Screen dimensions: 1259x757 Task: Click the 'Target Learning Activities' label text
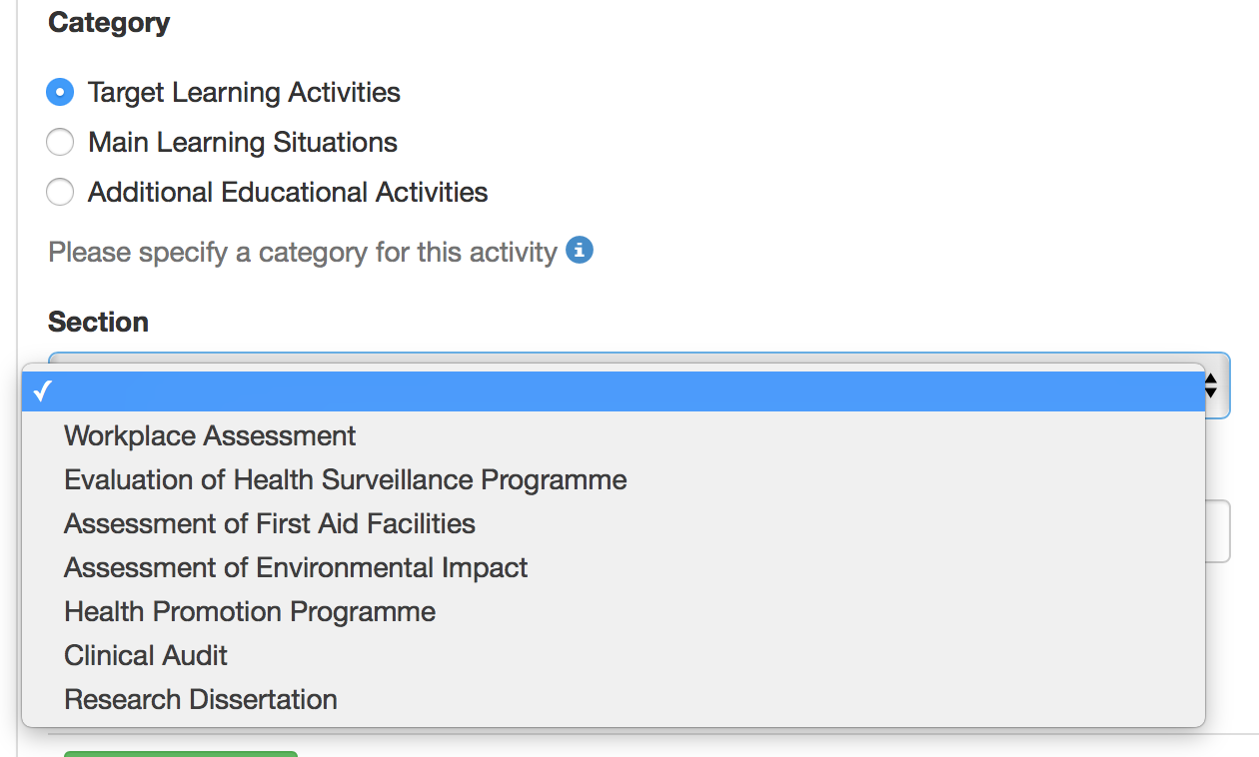(x=244, y=92)
